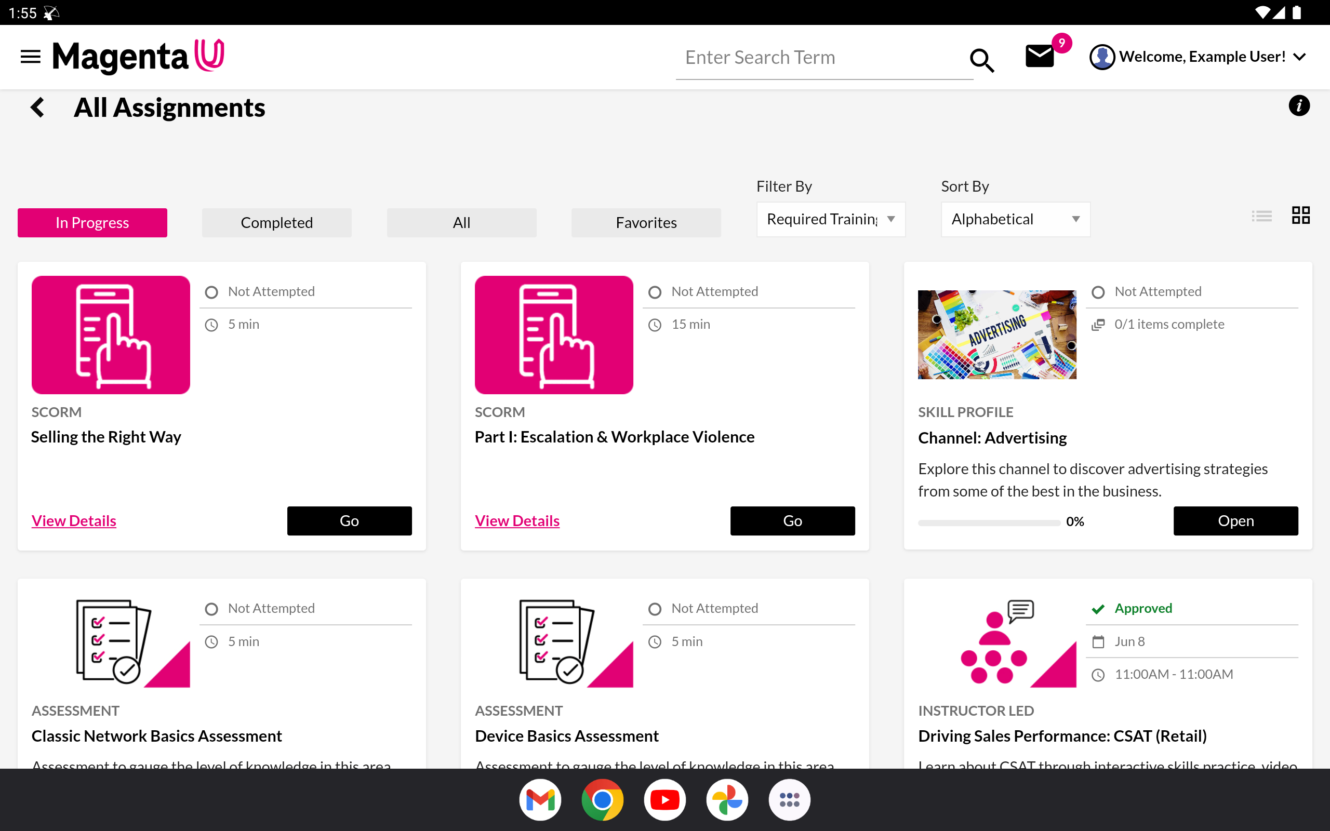
Task: Open the Channel: Advertising skill profile
Action: coord(1236,520)
